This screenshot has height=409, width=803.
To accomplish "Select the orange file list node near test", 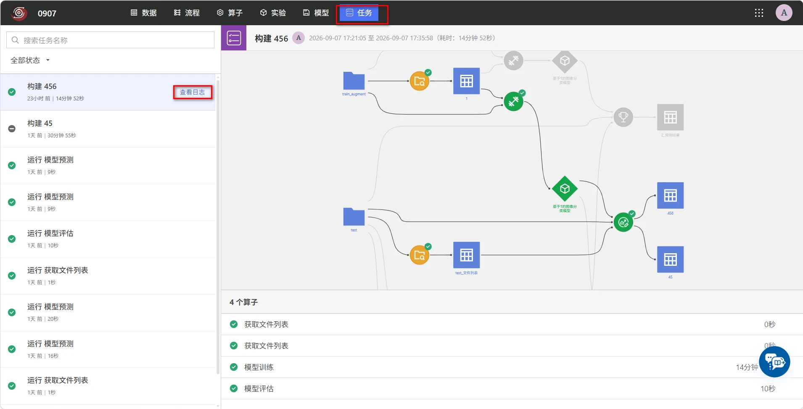I will click(x=420, y=255).
